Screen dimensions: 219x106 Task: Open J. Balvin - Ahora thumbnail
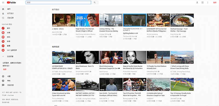coord(64,20)
